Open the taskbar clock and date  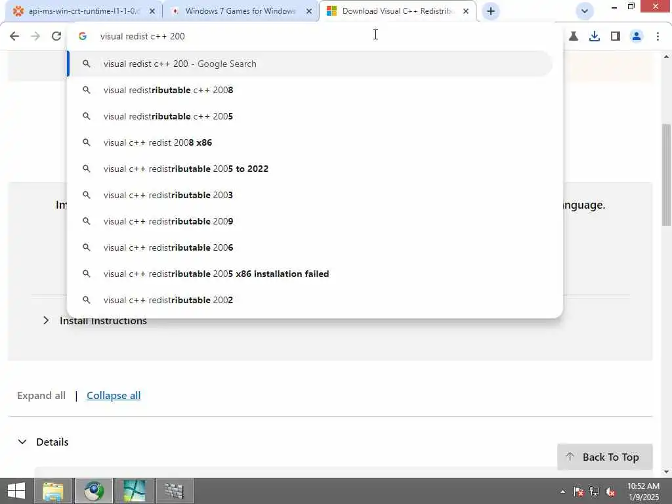point(643,492)
